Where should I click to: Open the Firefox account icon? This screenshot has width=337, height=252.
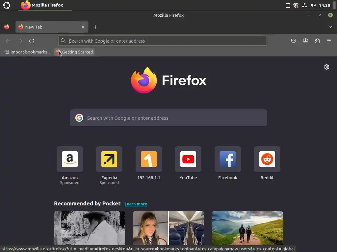click(x=305, y=41)
